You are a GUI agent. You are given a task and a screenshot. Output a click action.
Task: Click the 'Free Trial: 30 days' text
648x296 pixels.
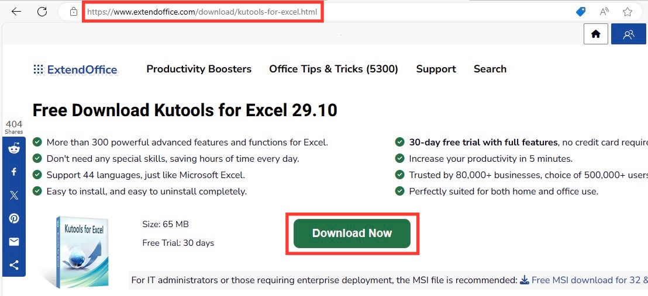pyautogui.click(x=178, y=243)
